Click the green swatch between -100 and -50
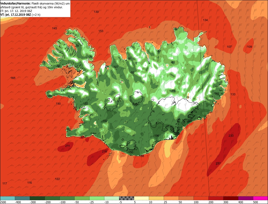Viewport: 268px width, 204px height. point(67,198)
